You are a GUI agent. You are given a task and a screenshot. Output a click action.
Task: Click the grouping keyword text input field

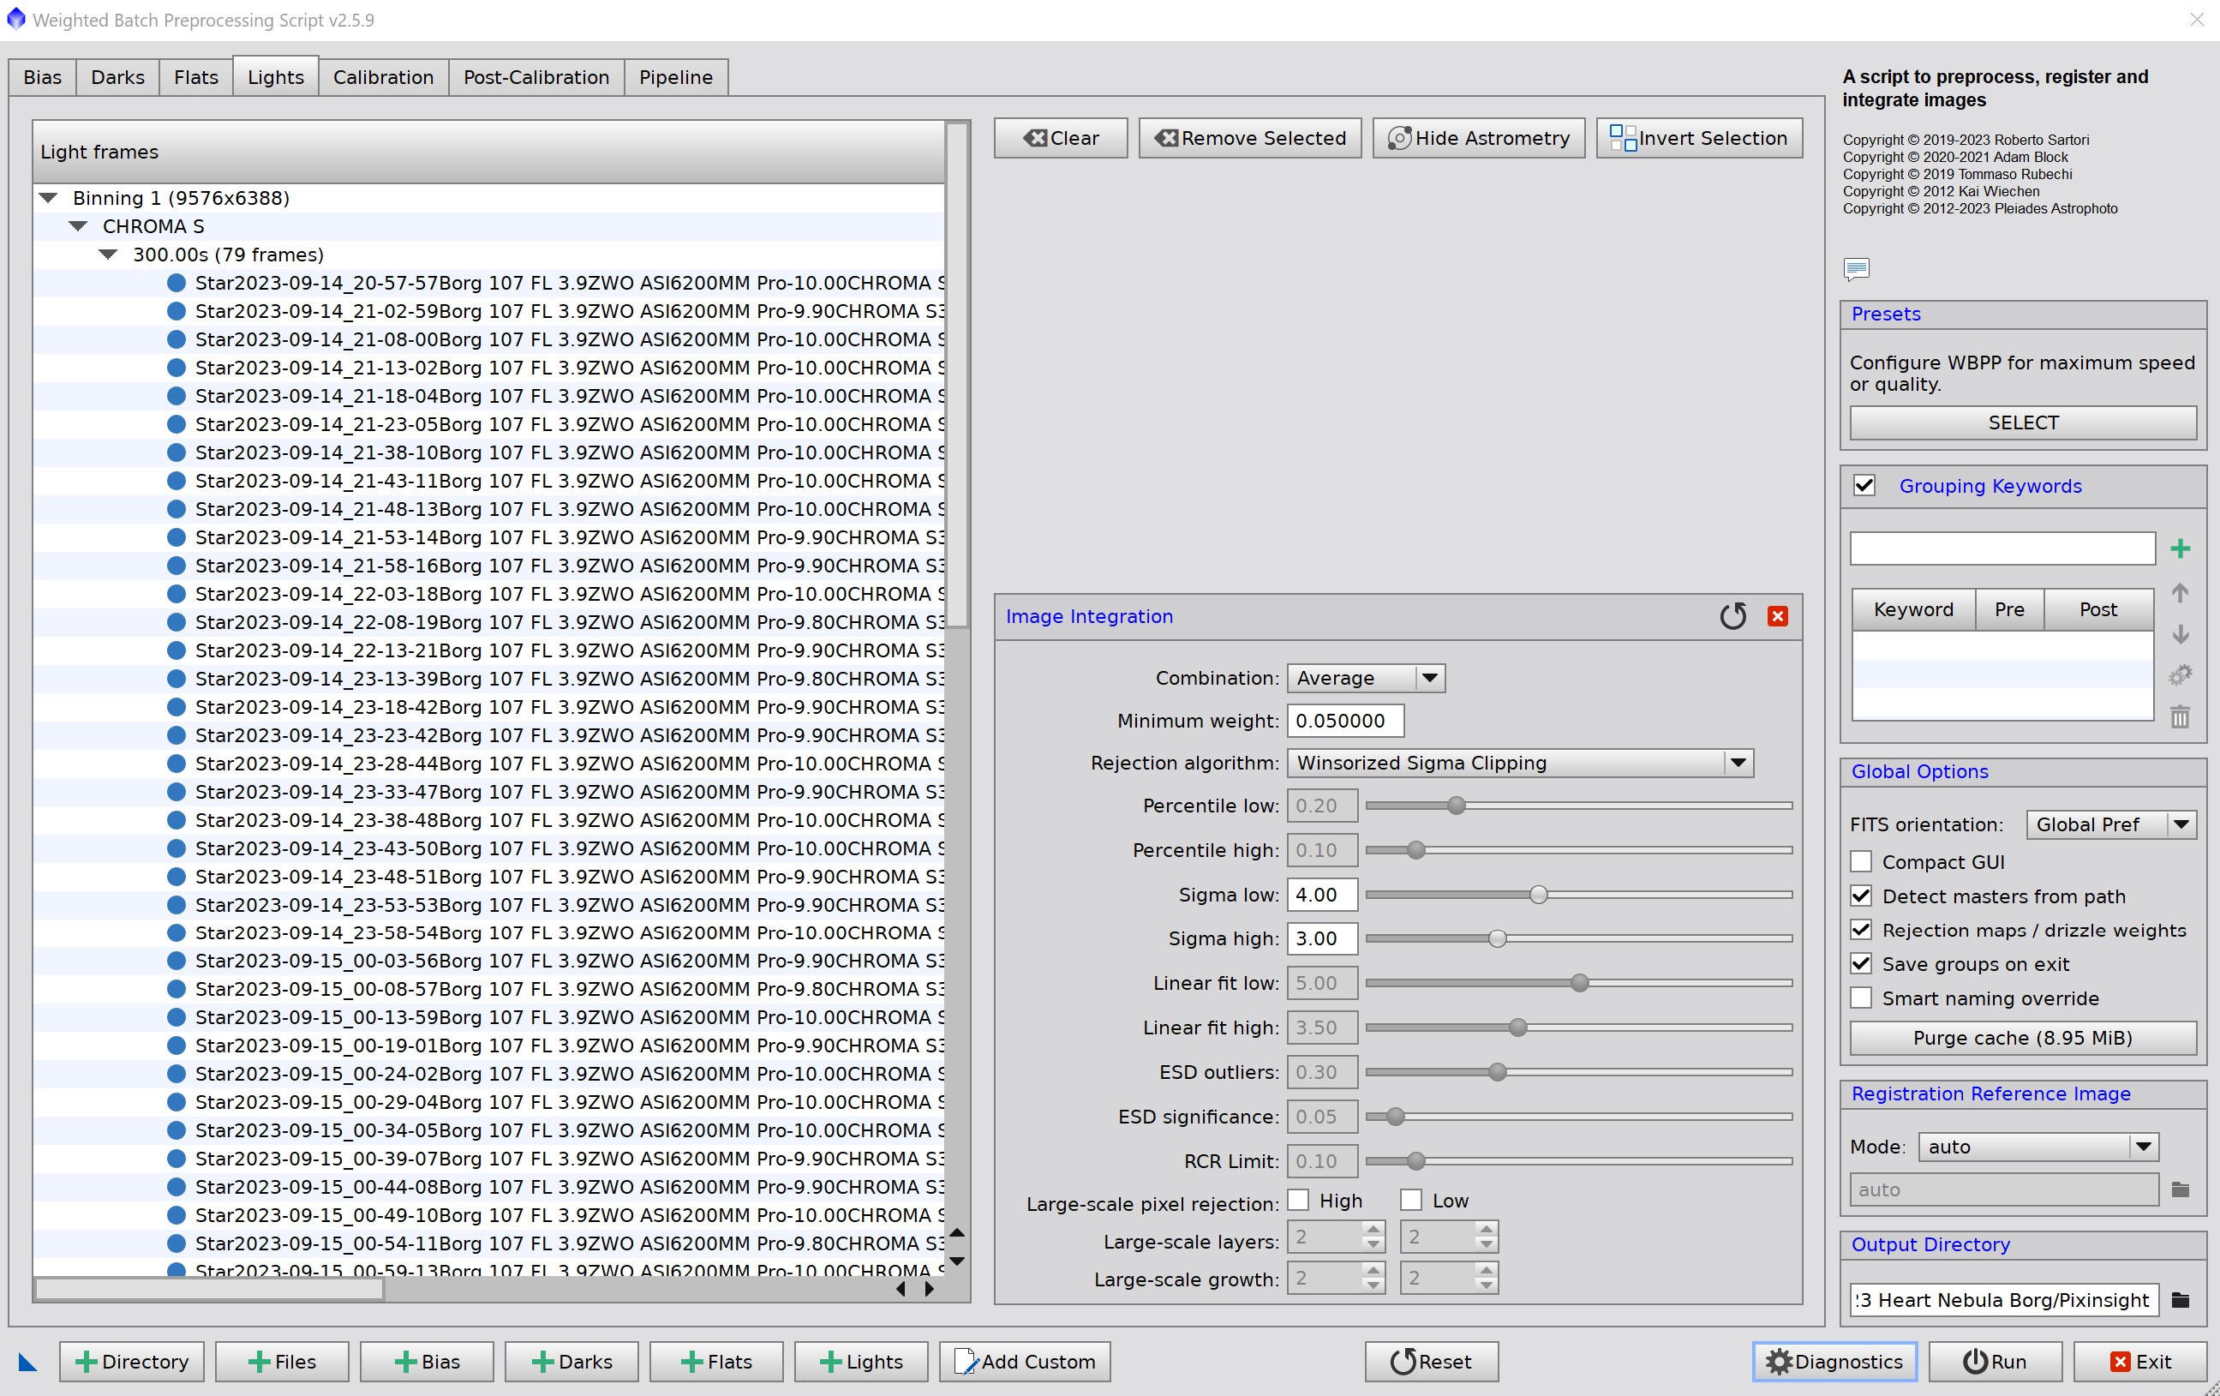(x=2002, y=548)
